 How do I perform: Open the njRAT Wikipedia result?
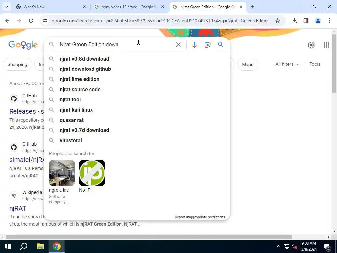18,208
